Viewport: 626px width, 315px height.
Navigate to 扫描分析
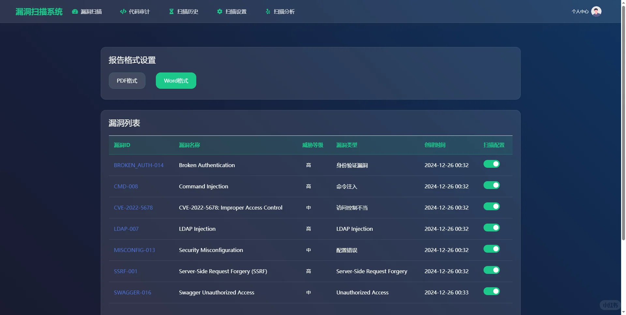coord(280,11)
